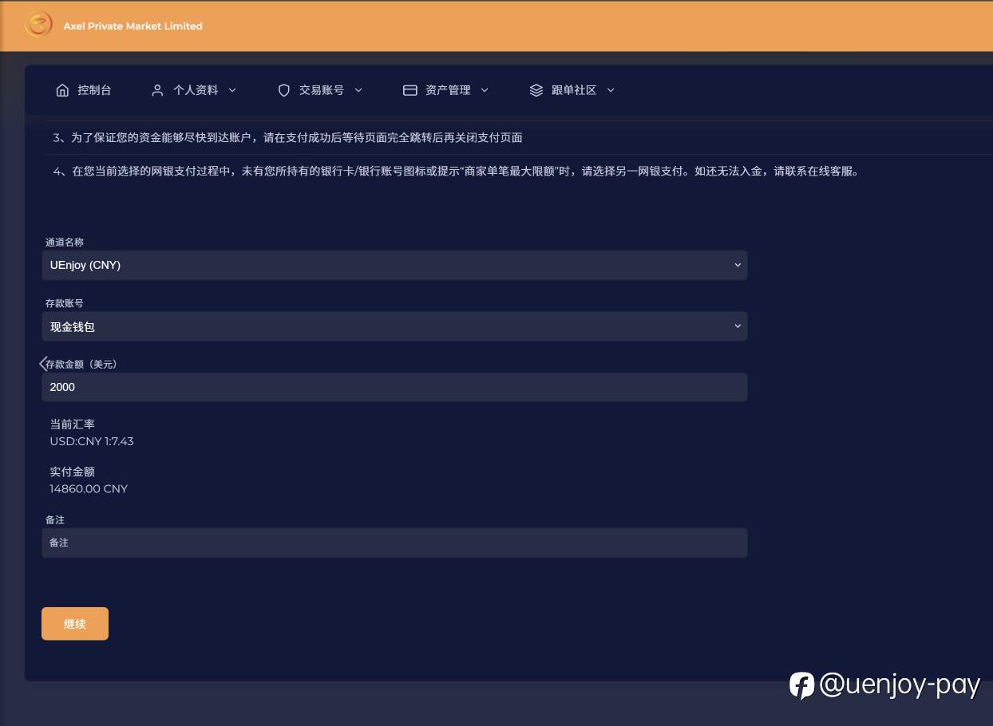The image size is (993, 726).
Task: Open the 通道名称 dropdown showing UEnjoy (CNY)
Action: 394,265
